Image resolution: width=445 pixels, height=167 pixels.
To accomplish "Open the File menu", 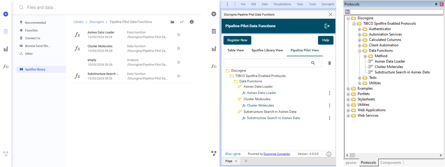I will [243, 4].
